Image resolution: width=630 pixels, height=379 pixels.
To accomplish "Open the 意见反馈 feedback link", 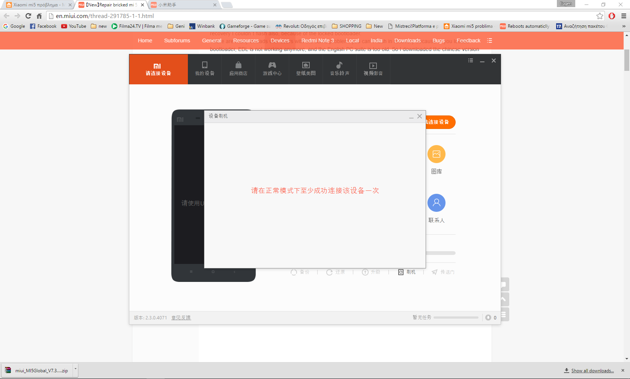I will 181,318.
